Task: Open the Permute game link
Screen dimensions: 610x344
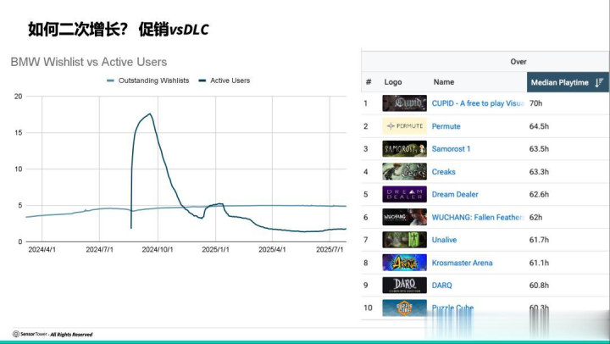Action: point(446,126)
